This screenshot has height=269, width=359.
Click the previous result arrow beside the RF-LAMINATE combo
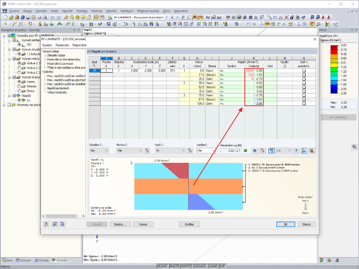(x=172, y=17)
